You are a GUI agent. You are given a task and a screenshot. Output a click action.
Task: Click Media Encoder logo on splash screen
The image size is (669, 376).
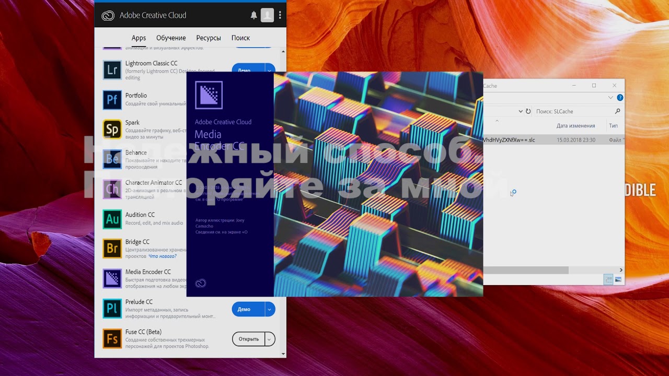coord(209,95)
